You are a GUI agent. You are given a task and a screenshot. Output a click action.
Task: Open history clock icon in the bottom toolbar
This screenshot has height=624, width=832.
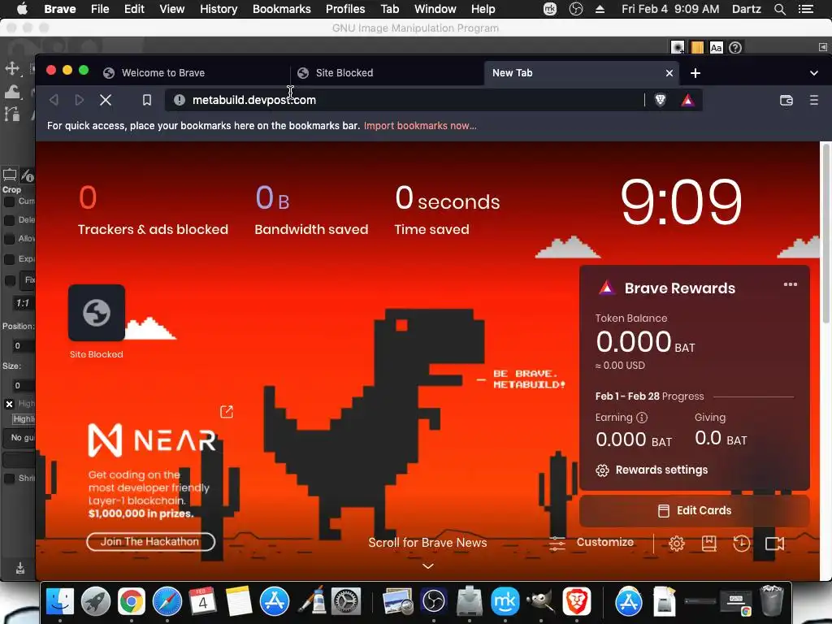tap(741, 544)
